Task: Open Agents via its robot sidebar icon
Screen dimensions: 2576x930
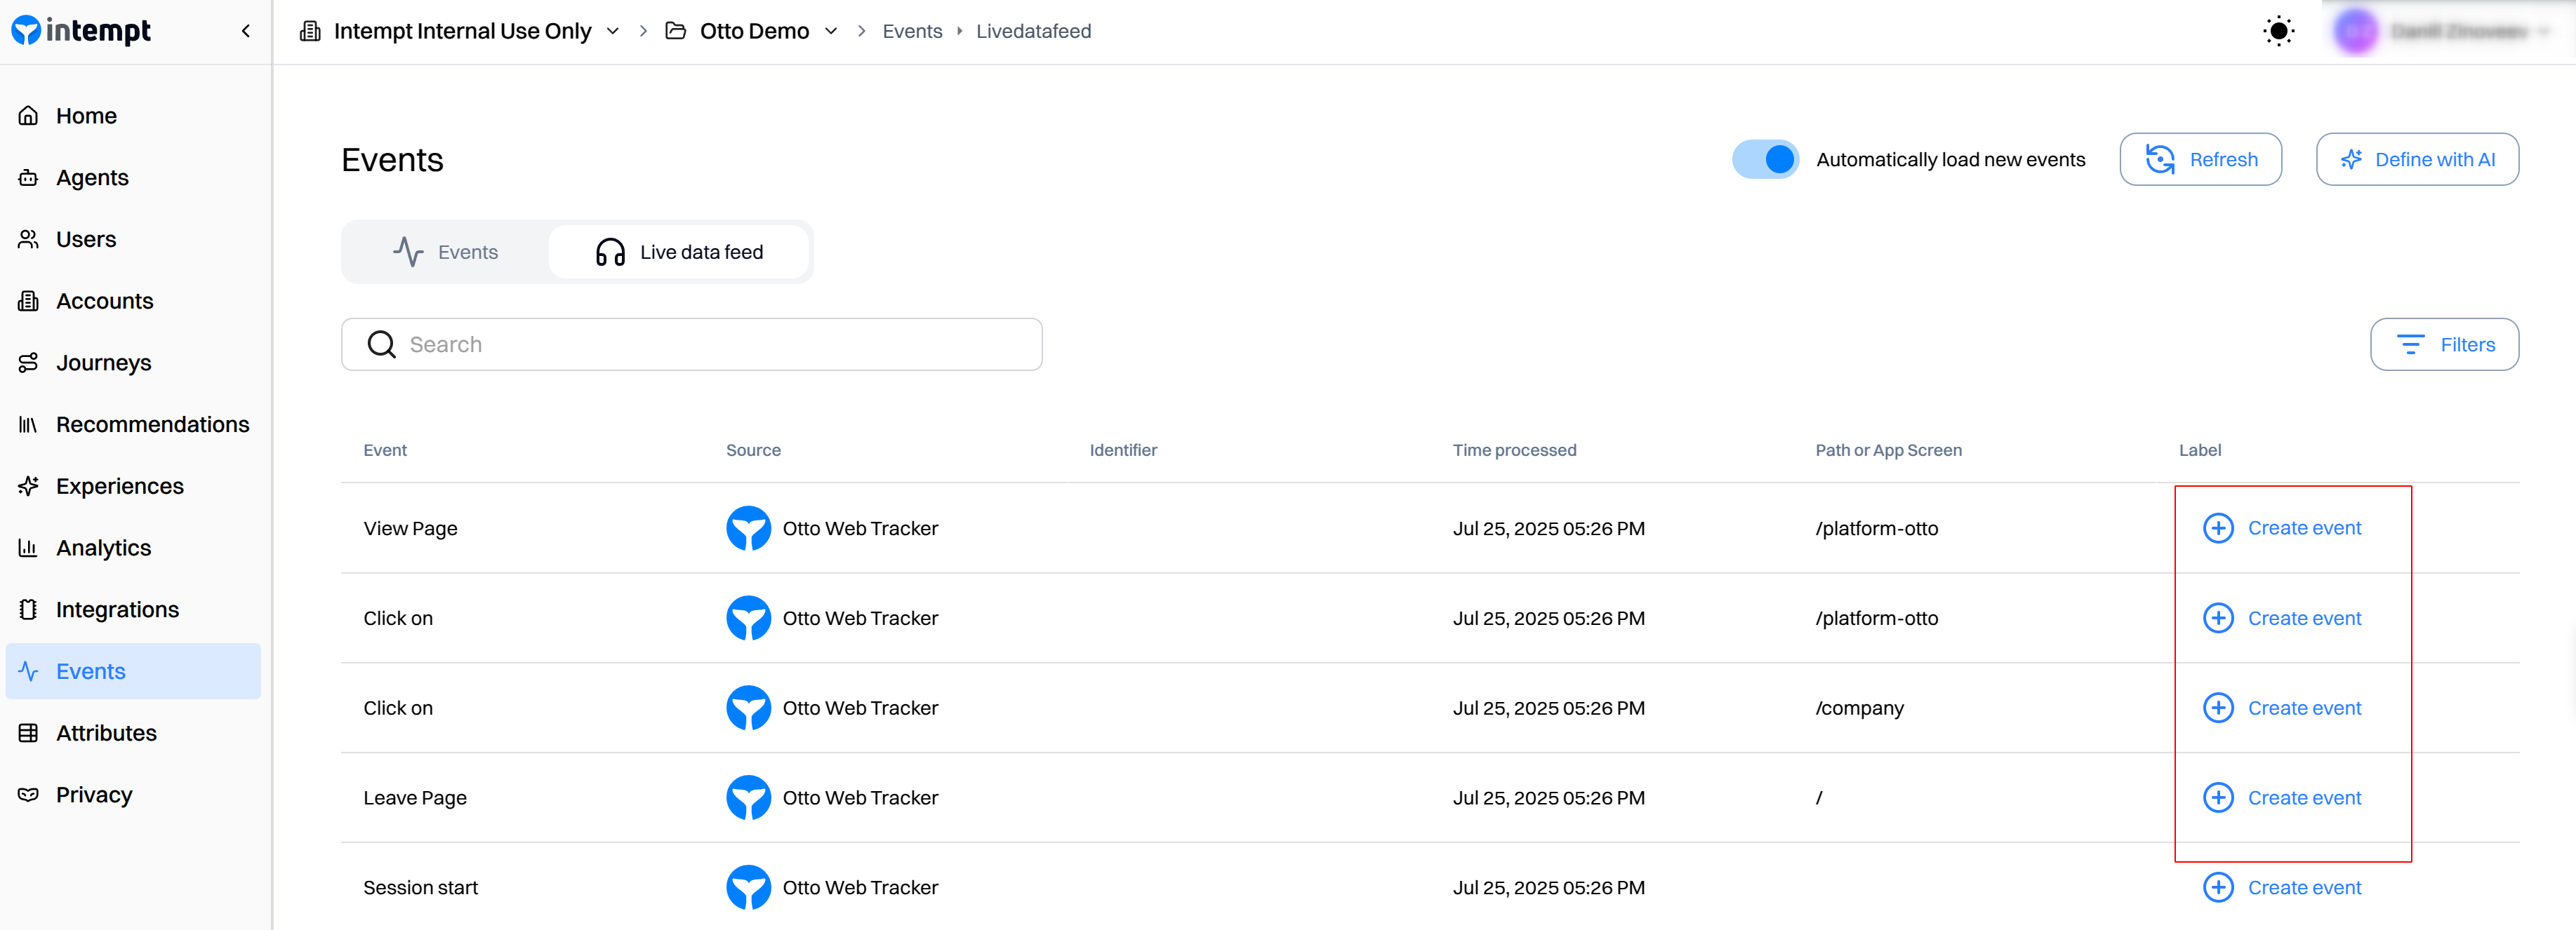Action: click(x=28, y=178)
